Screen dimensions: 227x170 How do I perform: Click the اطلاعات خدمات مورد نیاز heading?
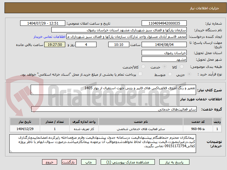(201, 99)
